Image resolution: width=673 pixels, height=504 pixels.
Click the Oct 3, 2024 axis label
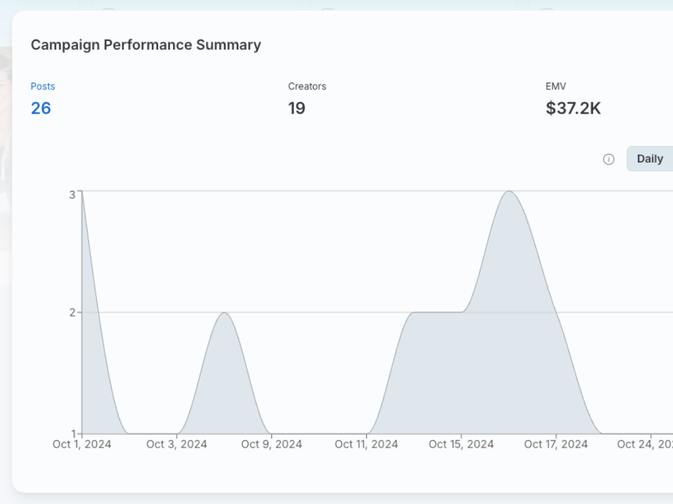coord(176,444)
